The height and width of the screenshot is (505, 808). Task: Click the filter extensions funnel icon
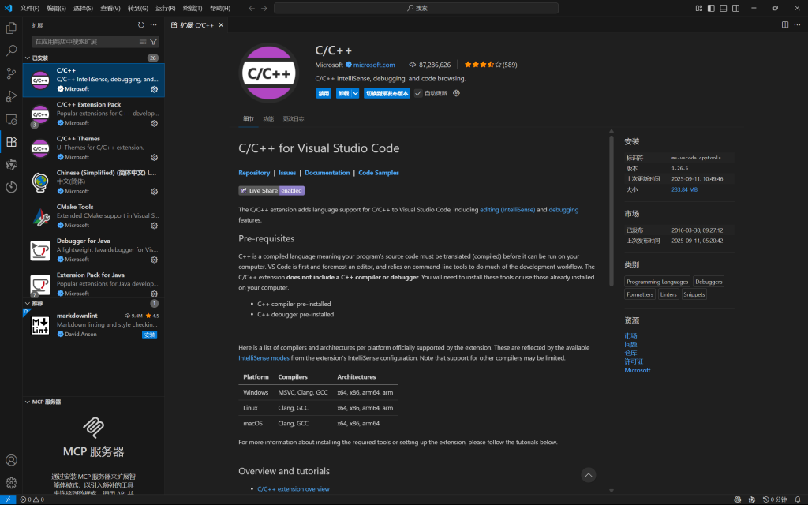153,42
